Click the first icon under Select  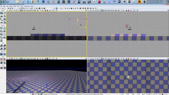point(2,59)
